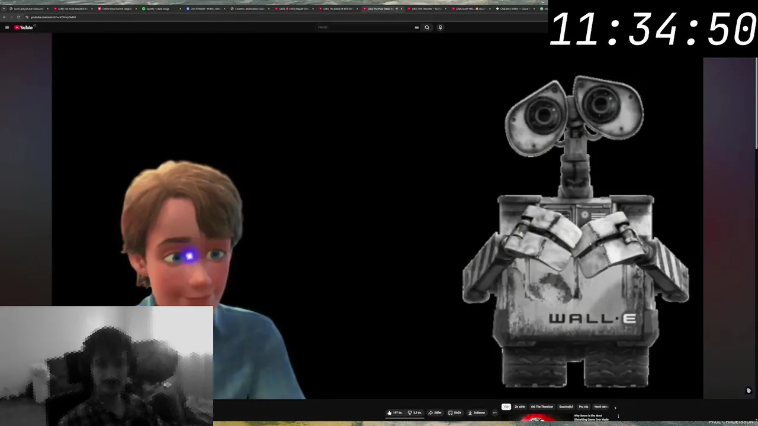Screen dimensions: 758x426
Task: Share the video via Sdílet button
Action: point(435,413)
